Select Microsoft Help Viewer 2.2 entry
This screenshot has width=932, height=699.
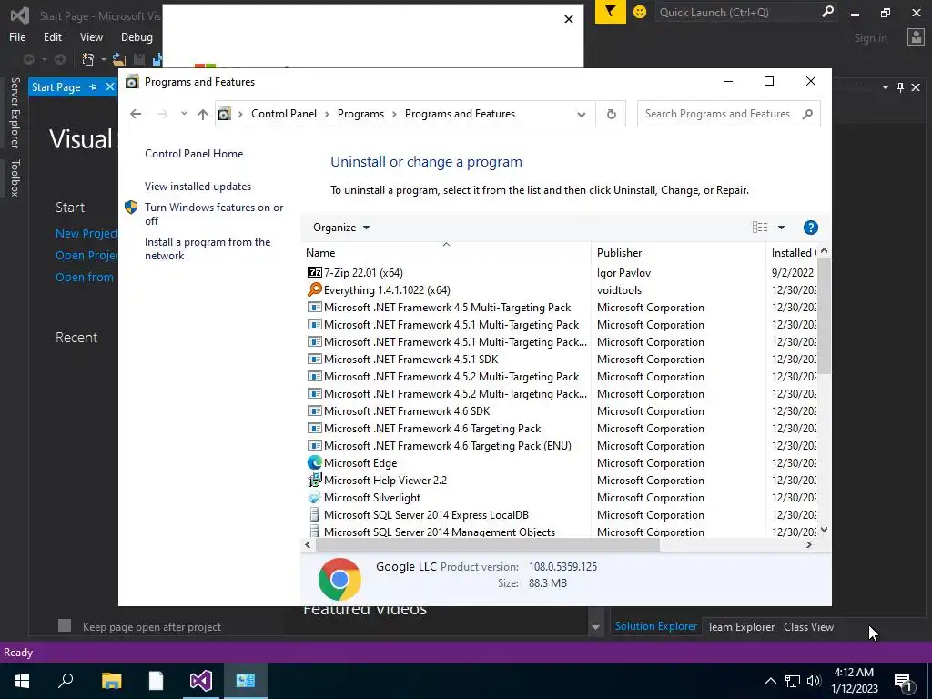pos(377,480)
